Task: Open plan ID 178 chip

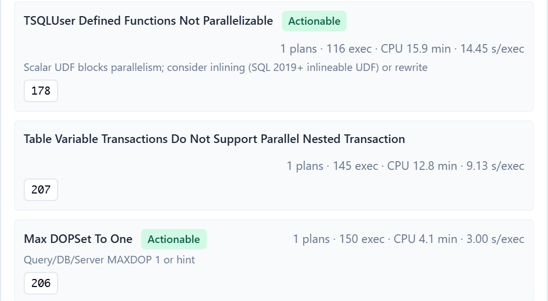Action: tap(41, 91)
